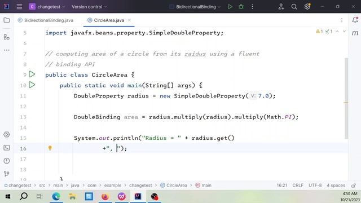Open Search Everywhere magnifier
Screen dimensions: 361x203
294,7
